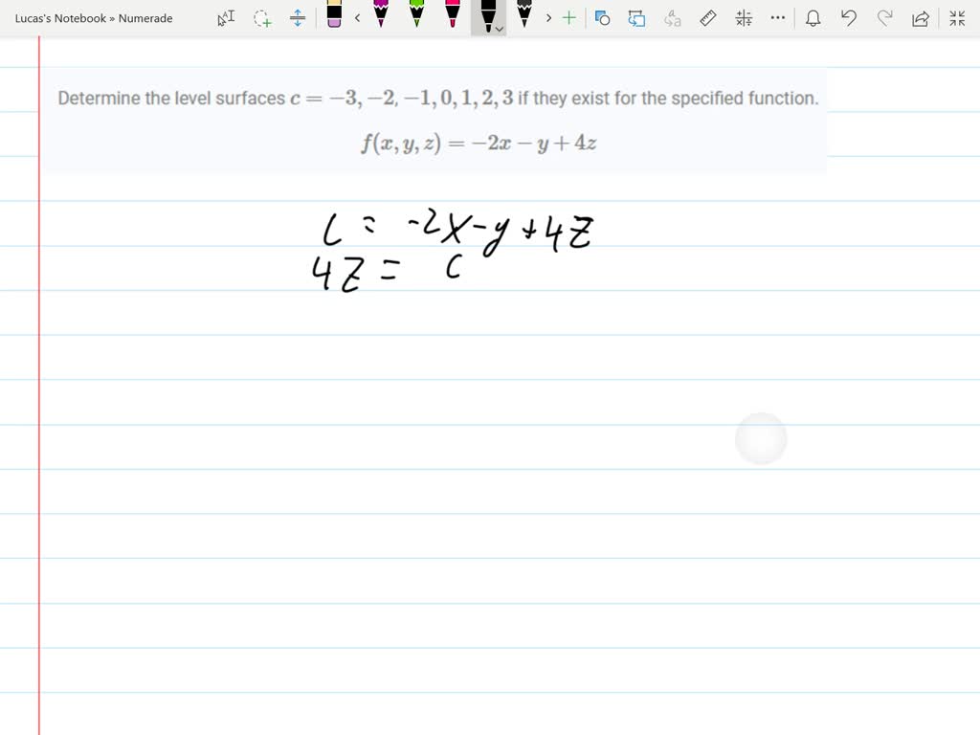
Task: Share the notebook page
Action: click(x=921, y=17)
